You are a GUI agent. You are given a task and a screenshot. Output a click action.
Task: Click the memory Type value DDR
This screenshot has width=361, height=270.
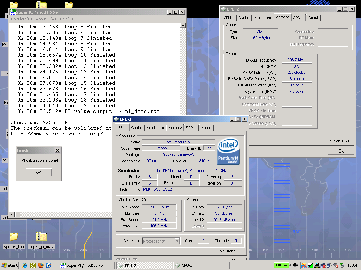pyautogui.click(x=260, y=31)
